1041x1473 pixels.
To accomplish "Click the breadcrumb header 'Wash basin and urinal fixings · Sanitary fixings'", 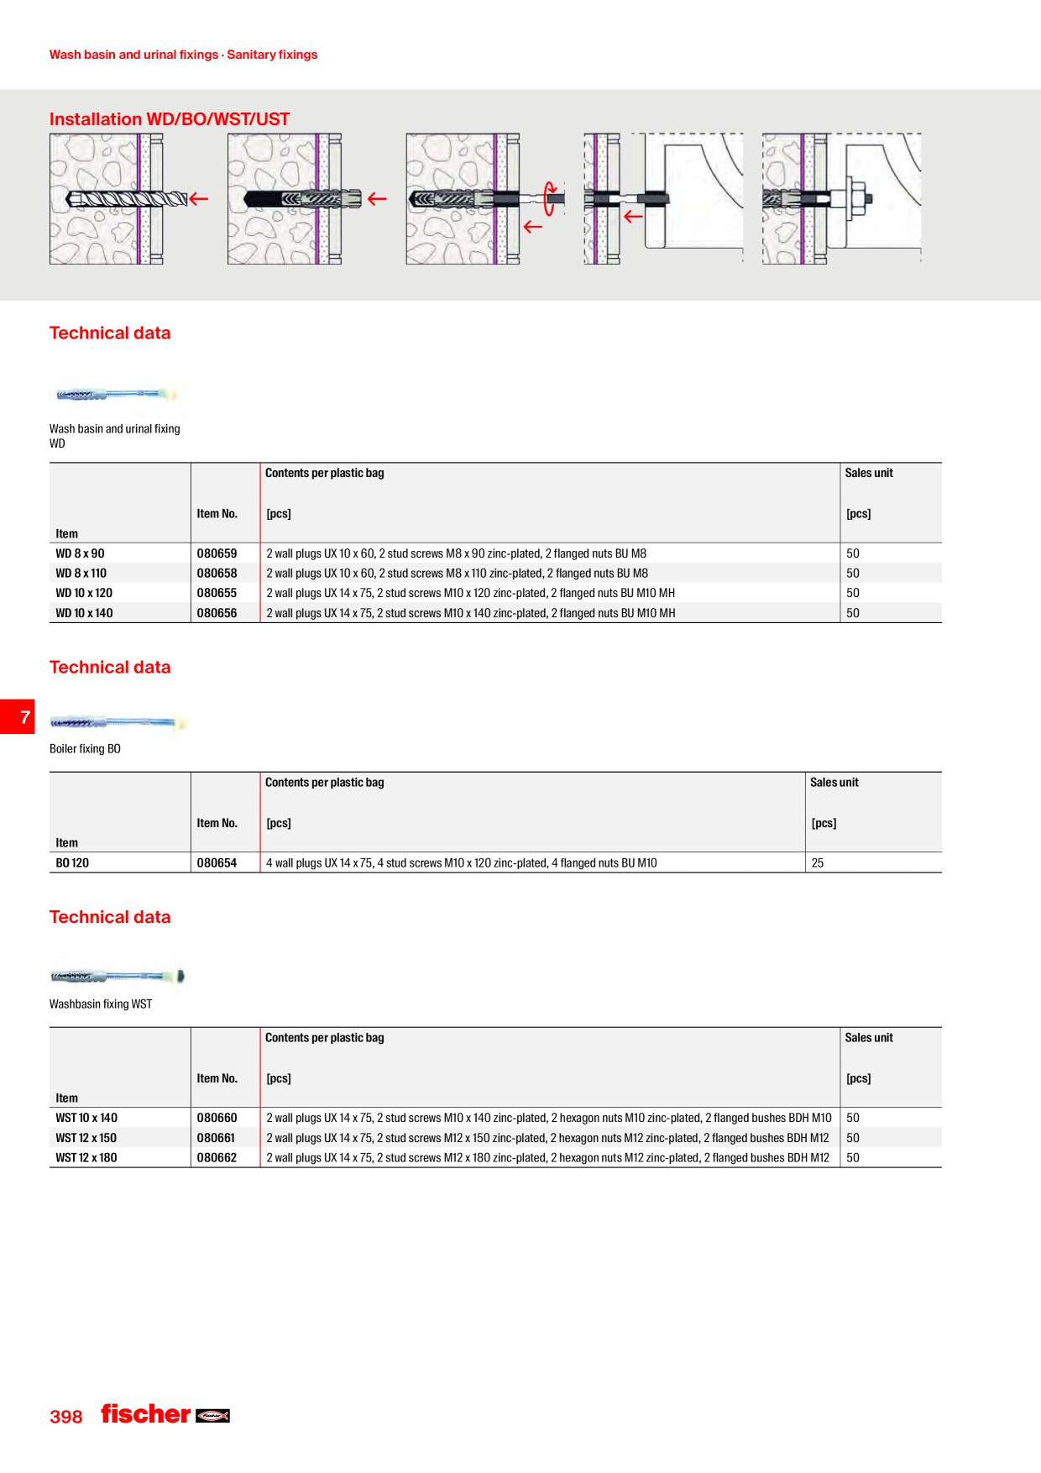I will [x=183, y=55].
